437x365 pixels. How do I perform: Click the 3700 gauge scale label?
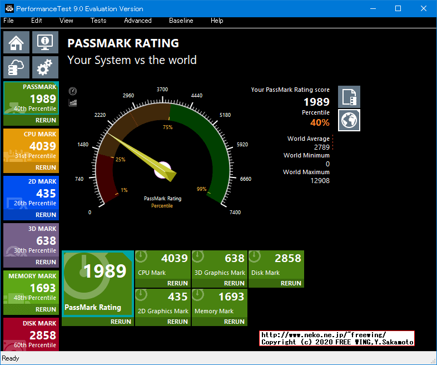pyautogui.click(x=162, y=89)
